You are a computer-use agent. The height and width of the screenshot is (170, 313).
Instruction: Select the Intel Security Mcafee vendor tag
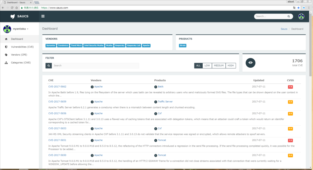pyautogui.click(x=94, y=46)
